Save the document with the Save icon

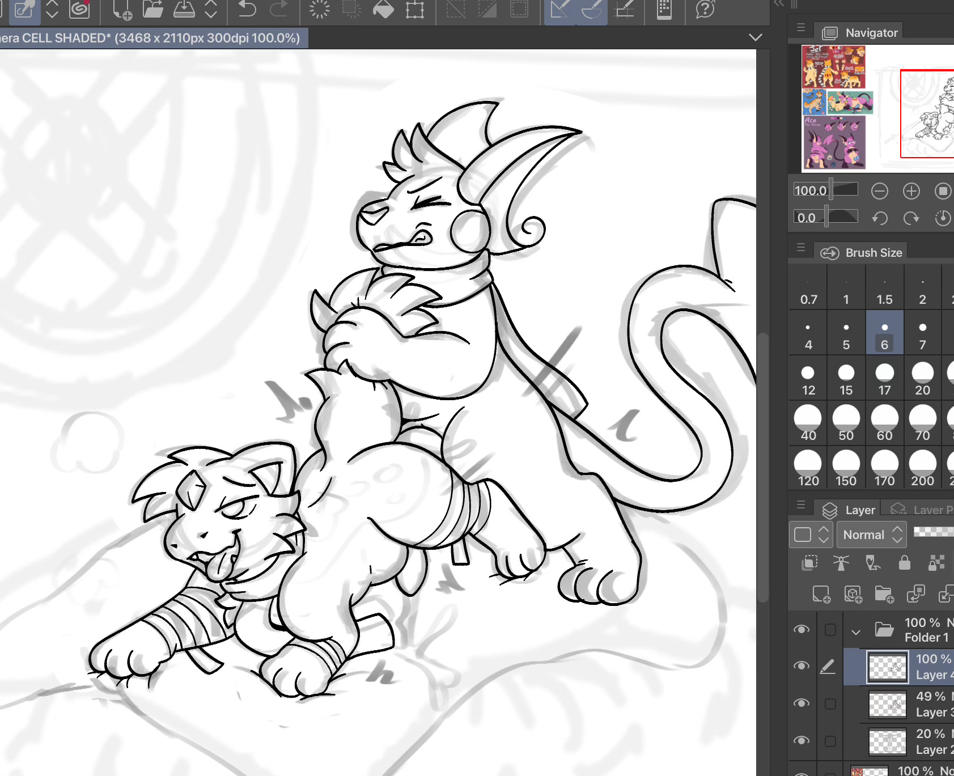[184, 9]
